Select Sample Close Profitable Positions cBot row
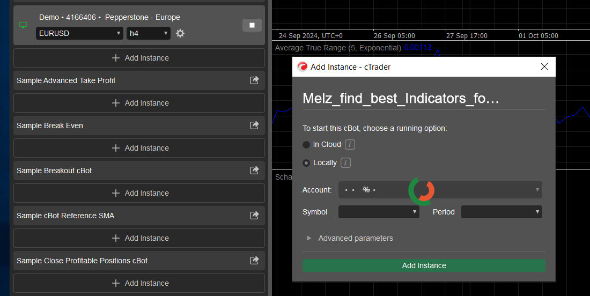 pos(139,261)
